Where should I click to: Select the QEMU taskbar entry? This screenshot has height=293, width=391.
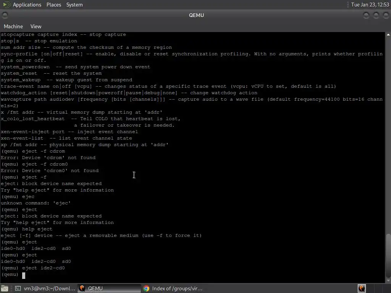[x=109, y=288]
